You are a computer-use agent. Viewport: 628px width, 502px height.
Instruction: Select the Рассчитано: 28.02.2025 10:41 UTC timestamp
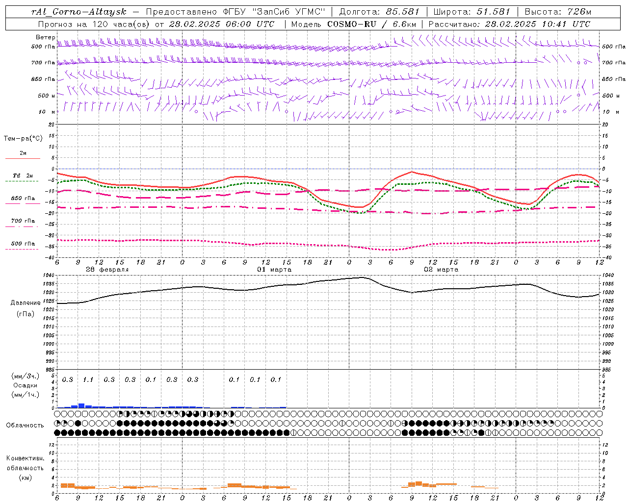[x=509, y=24]
